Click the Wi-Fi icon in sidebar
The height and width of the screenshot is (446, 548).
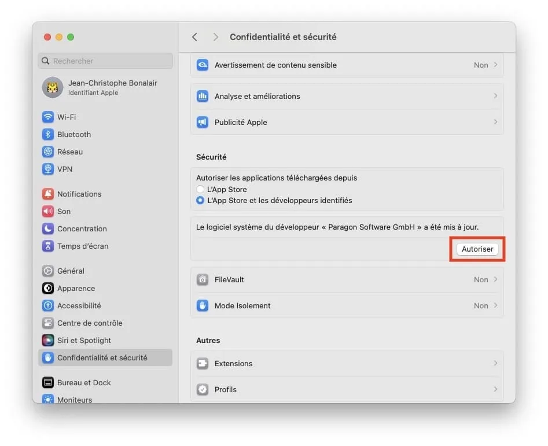pyautogui.click(x=48, y=117)
